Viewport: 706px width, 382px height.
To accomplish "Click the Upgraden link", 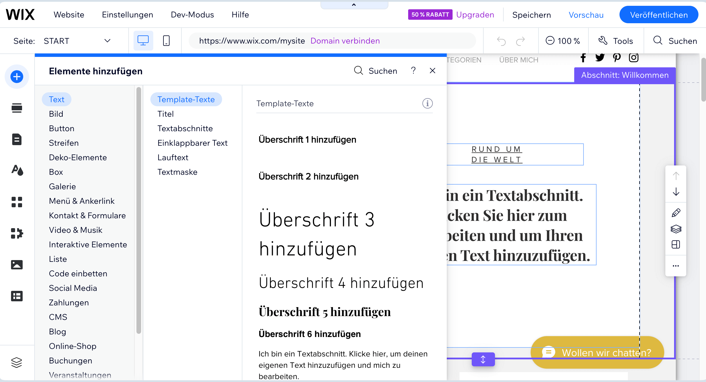I will pos(475,15).
